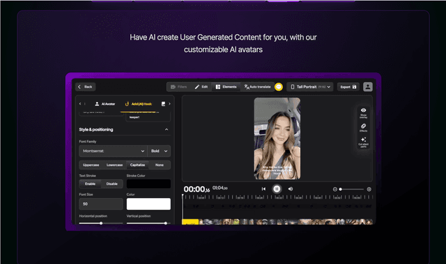Enable the text stroke

click(x=90, y=183)
